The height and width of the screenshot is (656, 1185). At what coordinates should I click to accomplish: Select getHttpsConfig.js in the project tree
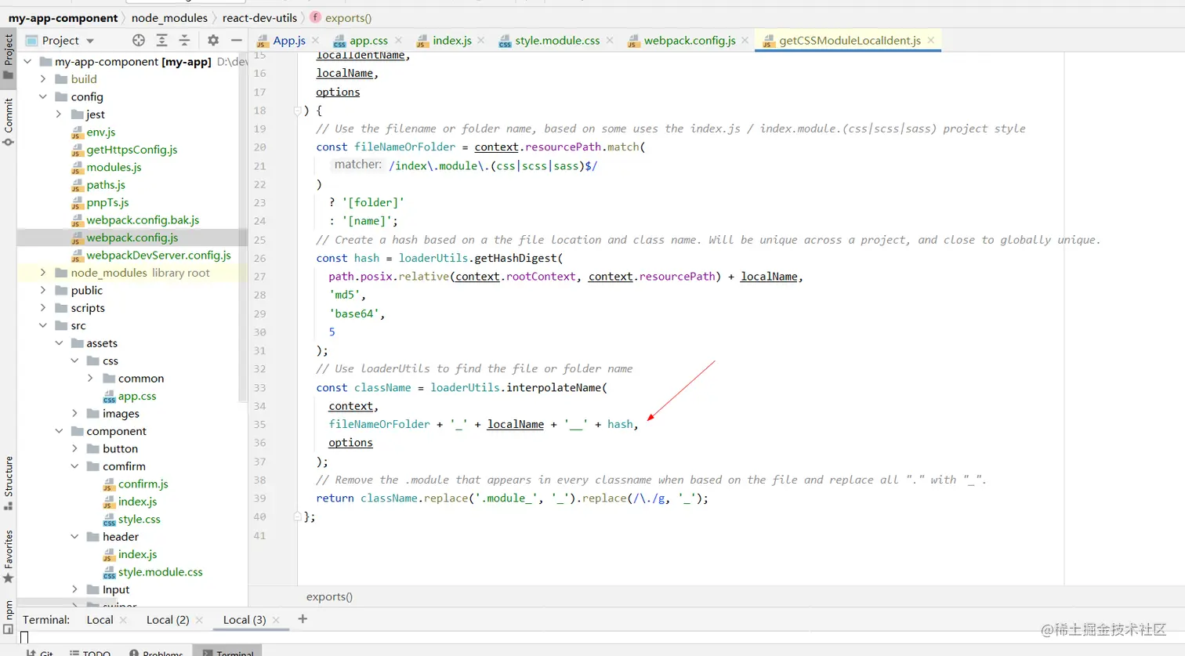(132, 150)
